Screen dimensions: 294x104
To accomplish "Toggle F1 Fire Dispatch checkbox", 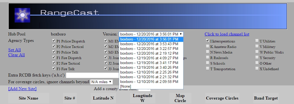I will (x=54, y=57).
